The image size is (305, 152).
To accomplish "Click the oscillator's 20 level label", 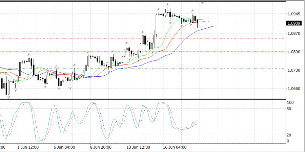I will (x=290, y=135).
